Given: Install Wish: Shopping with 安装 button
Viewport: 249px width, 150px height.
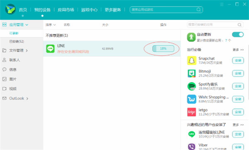Looking at the screenshot, I should click(238, 99).
